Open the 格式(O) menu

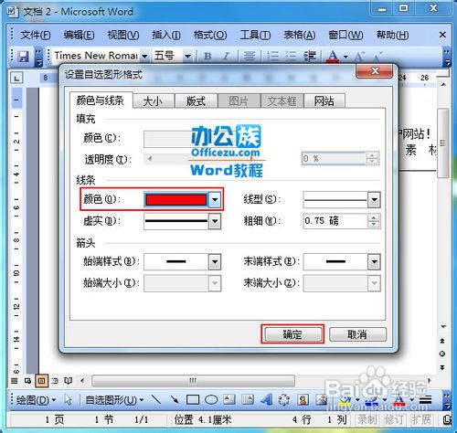(210, 35)
